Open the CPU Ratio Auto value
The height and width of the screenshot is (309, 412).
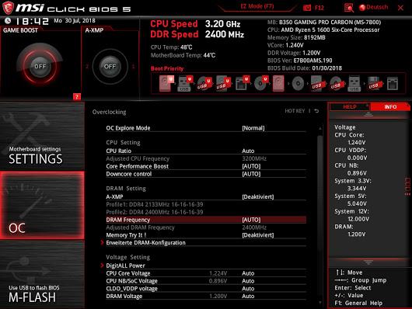coord(206,151)
